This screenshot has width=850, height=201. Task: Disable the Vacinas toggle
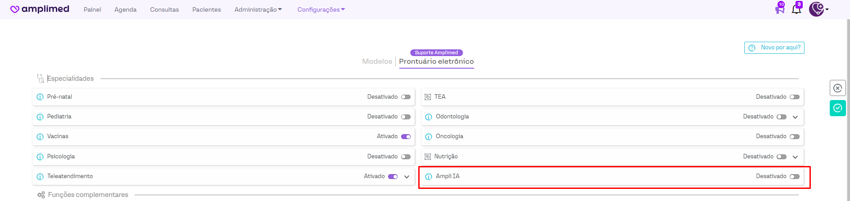[x=406, y=136]
